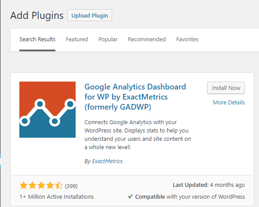Open the Search Results tab
This screenshot has width=259, height=207.
[x=37, y=39]
